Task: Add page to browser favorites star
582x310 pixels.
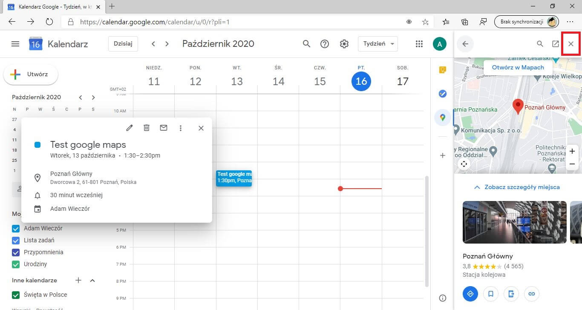Action: tap(425, 22)
